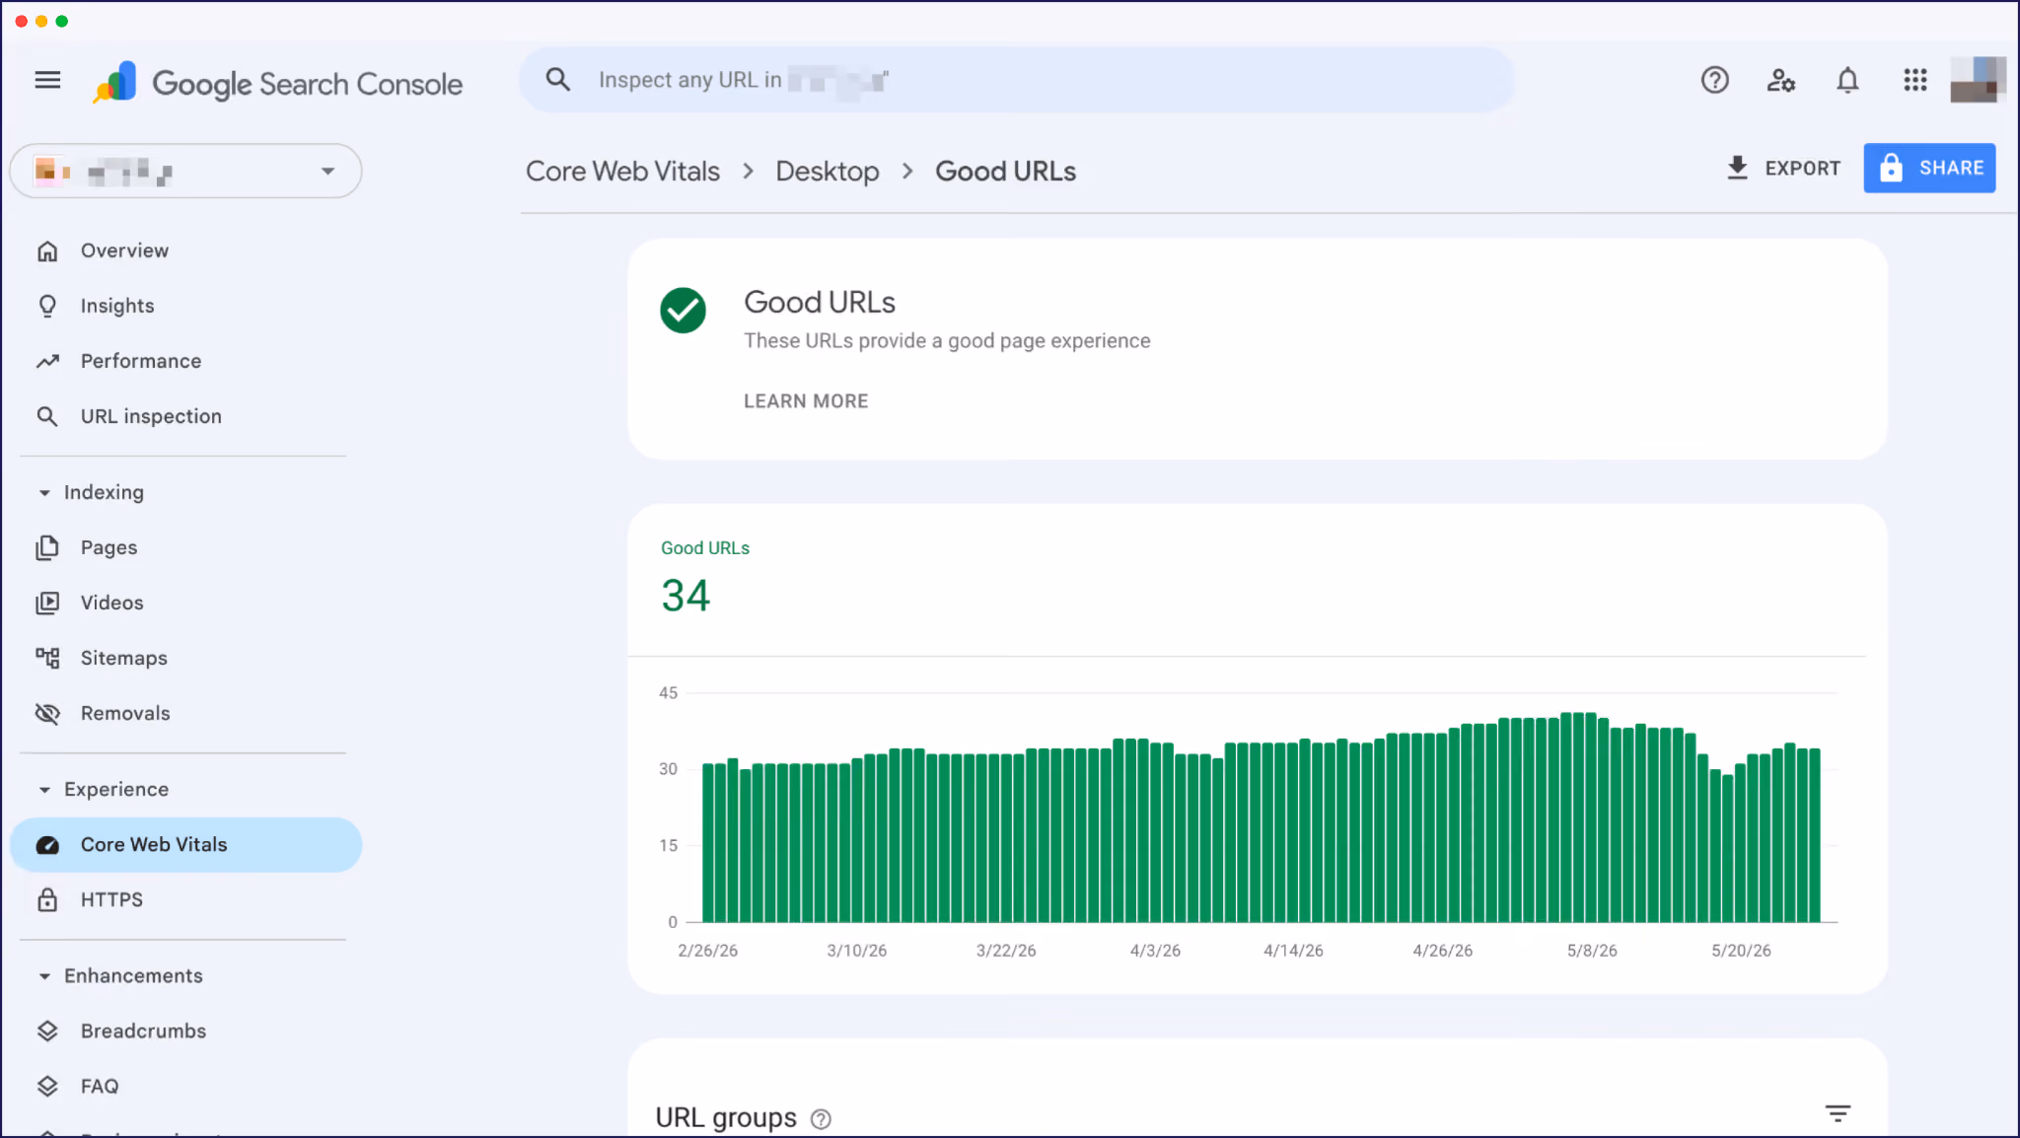Open user and permissions settings icon

pos(1781,80)
